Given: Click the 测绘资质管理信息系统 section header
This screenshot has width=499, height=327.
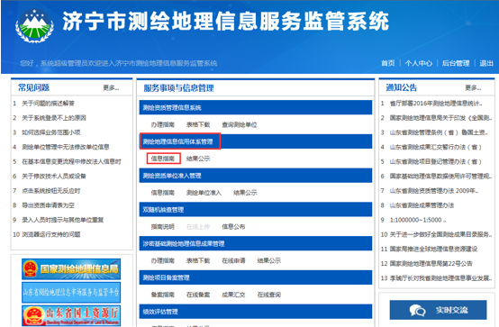Looking at the screenshot, I should coord(256,107).
